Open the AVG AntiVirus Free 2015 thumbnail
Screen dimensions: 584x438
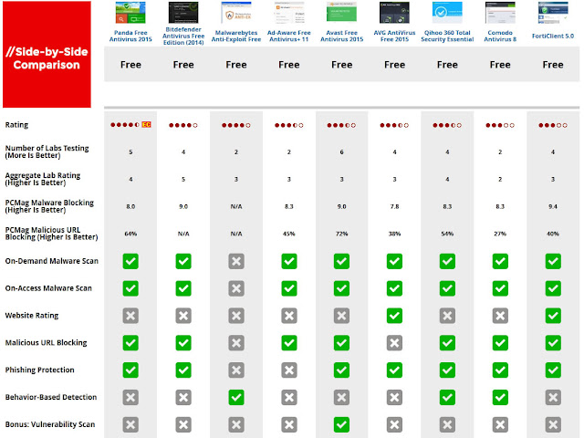(x=394, y=13)
